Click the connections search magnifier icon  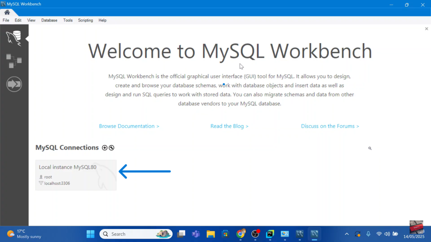click(x=370, y=148)
